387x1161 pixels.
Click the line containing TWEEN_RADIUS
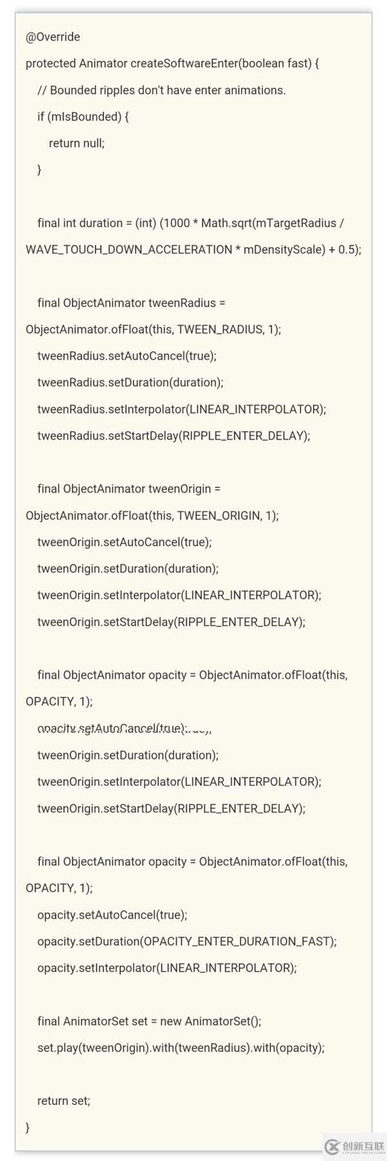point(154,329)
